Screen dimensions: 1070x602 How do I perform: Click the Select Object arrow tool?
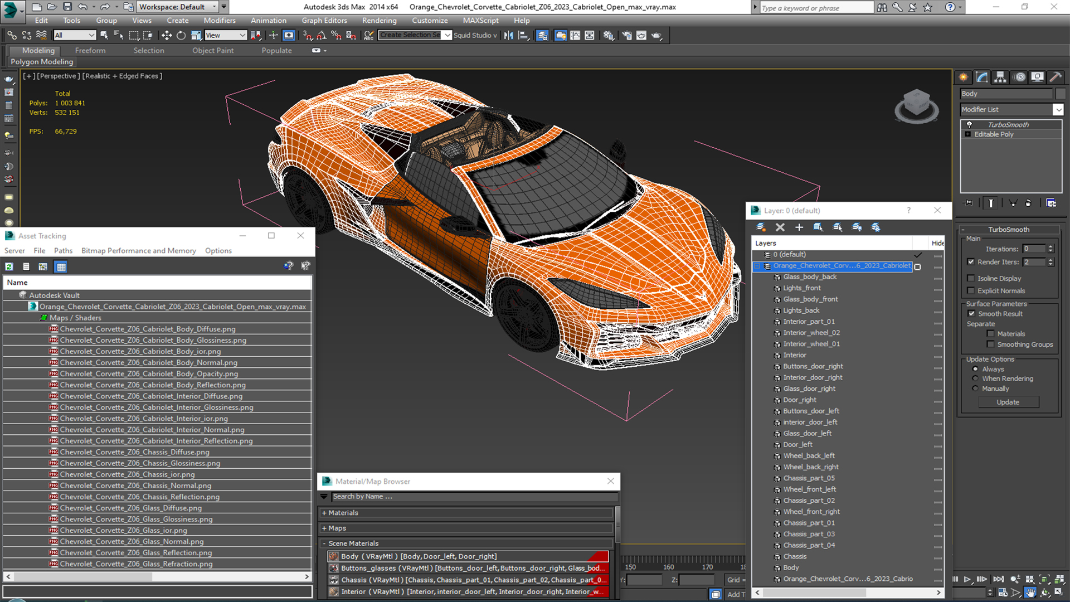click(x=104, y=35)
